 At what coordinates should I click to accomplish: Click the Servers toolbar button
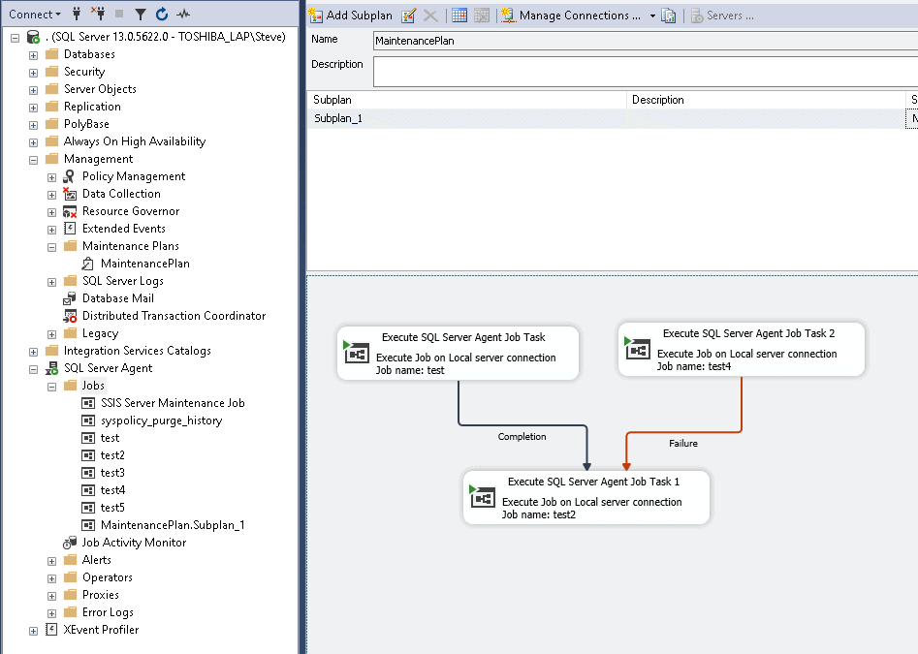(x=722, y=16)
